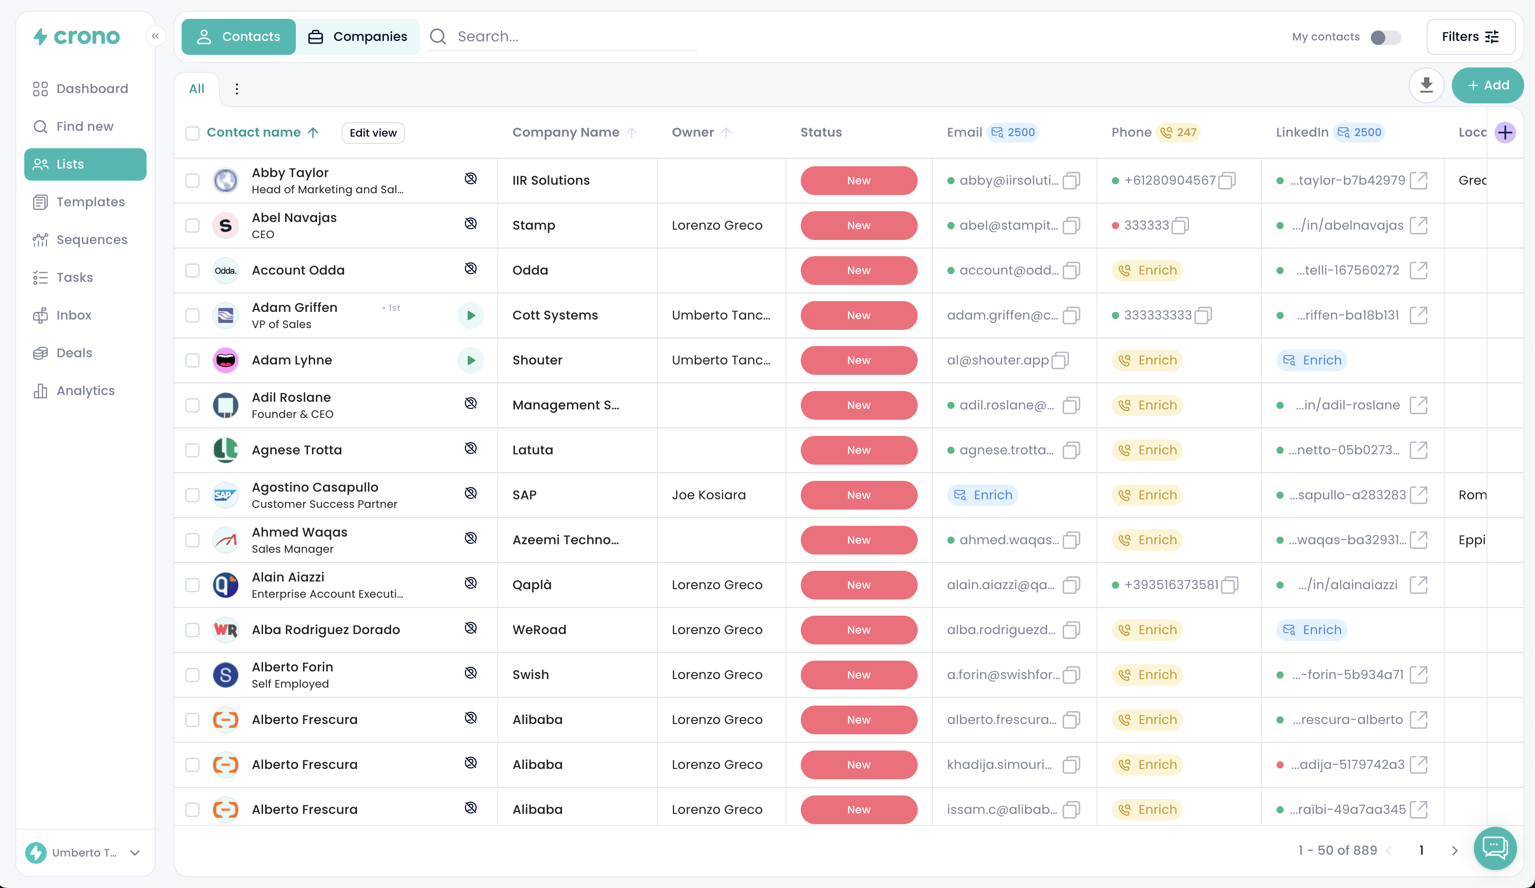This screenshot has width=1535, height=888.
Task: Copy Abby Taylor's email address icon
Action: click(1071, 181)
